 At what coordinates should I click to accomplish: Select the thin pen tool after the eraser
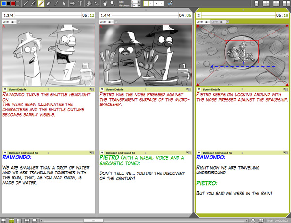coord(56,3)
